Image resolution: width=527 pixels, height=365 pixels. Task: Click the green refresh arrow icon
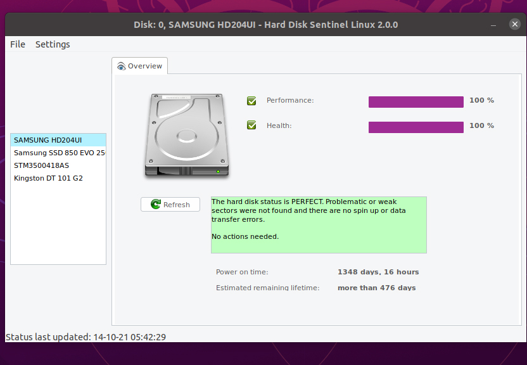[x=156, y=204]
